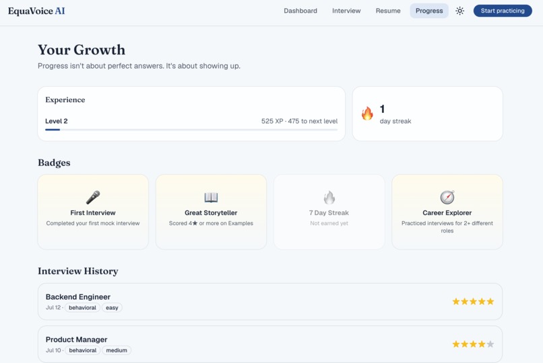Open the Backend Engineer interview entry
This screenshot has width=543, height=363.
(x=269, y=302)
